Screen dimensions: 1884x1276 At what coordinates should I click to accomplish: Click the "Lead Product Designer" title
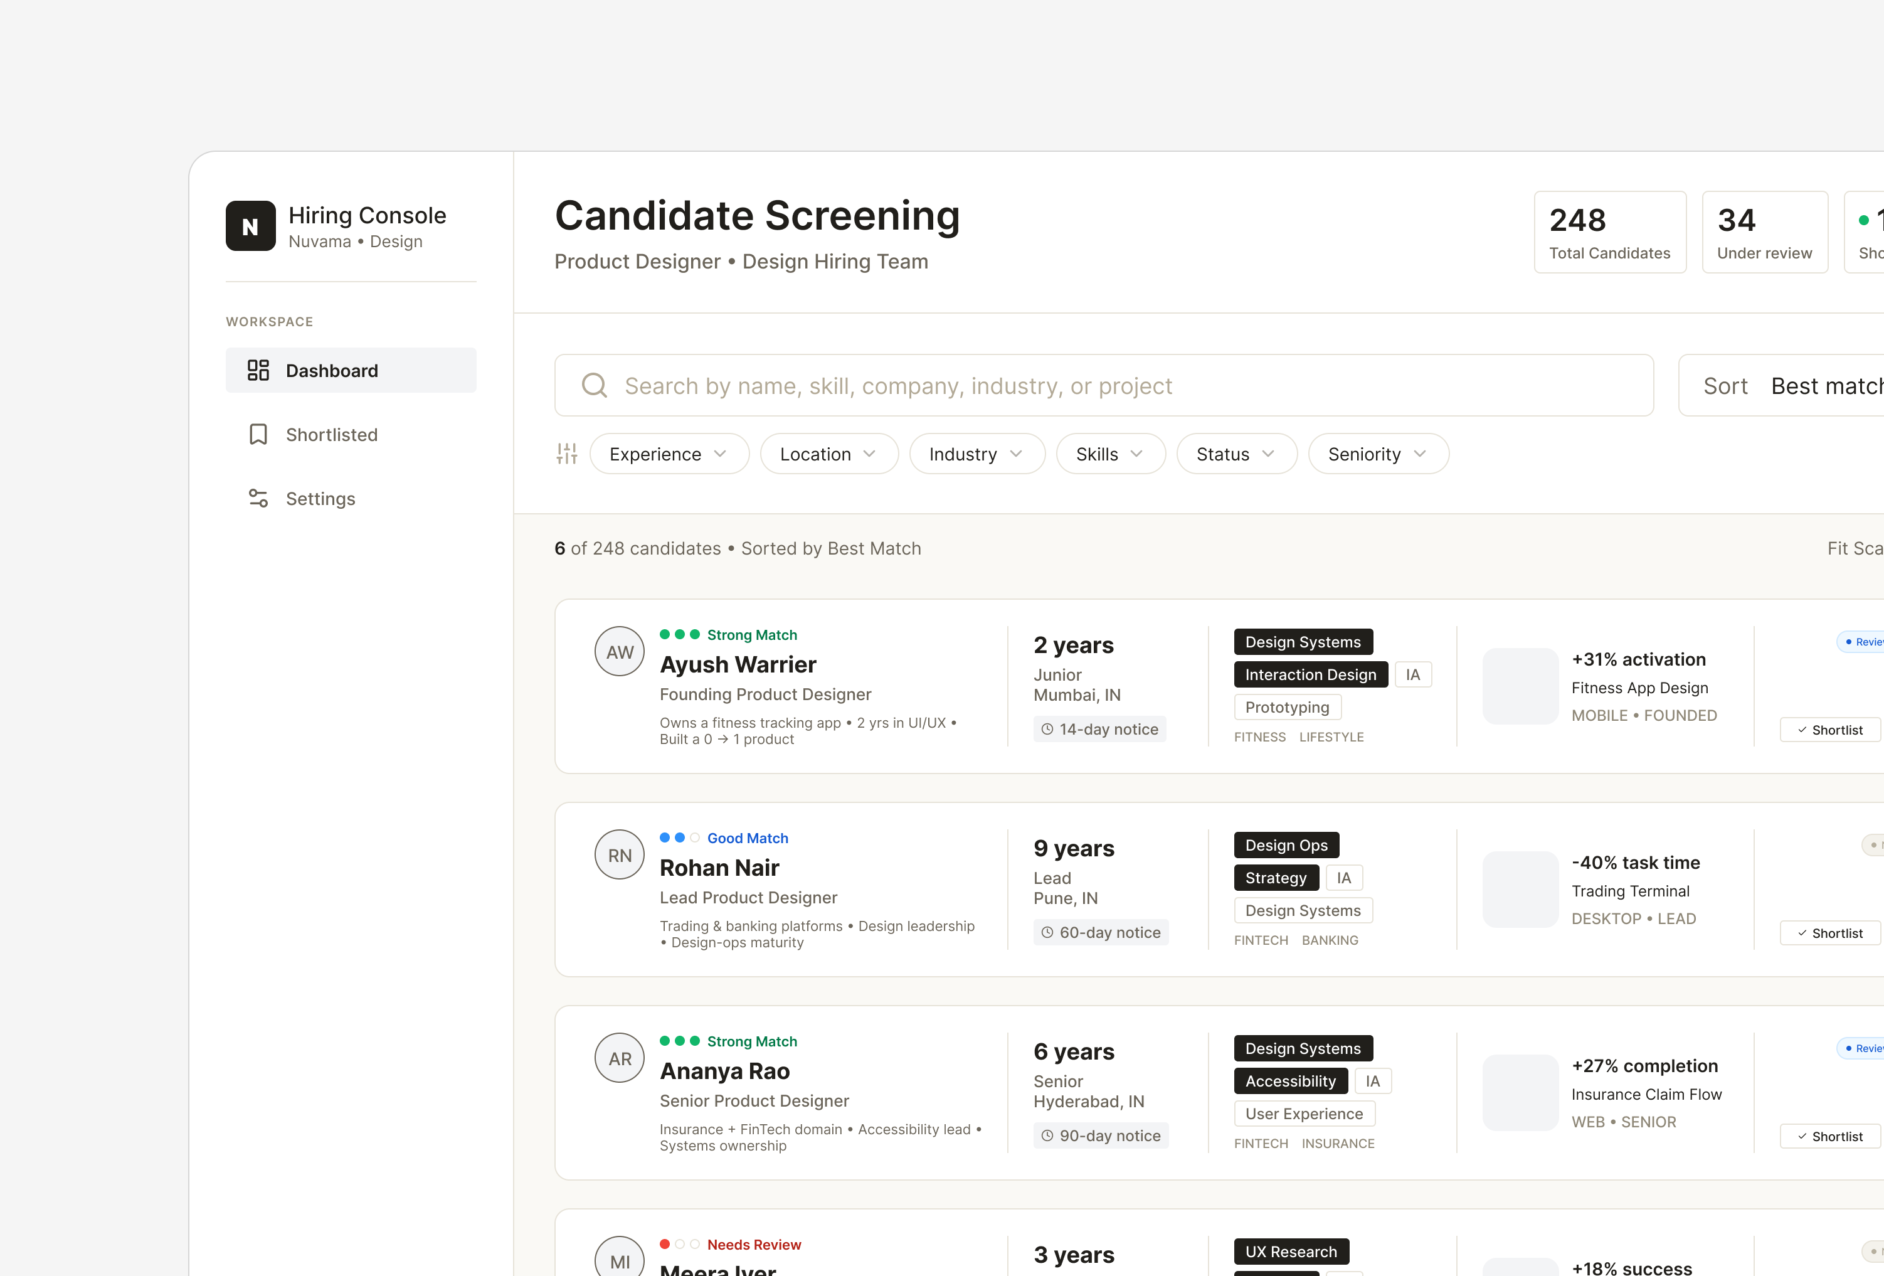click(x=748, y=898)
